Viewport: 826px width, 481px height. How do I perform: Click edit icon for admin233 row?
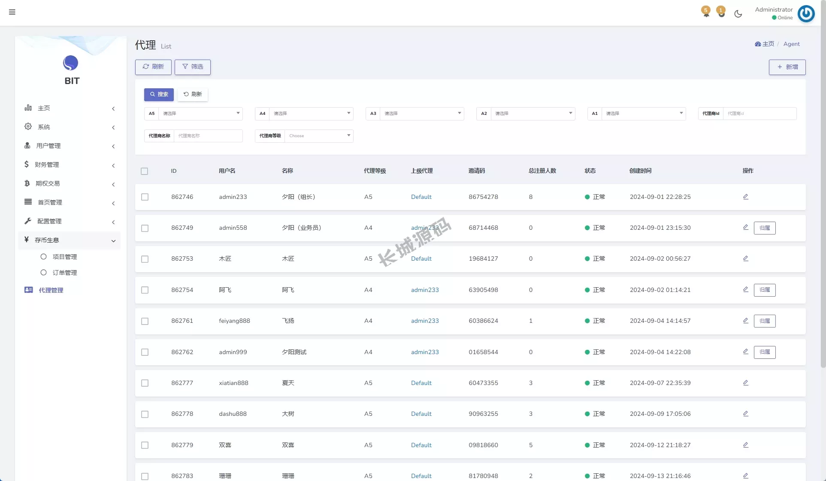(x=746, y=197)
